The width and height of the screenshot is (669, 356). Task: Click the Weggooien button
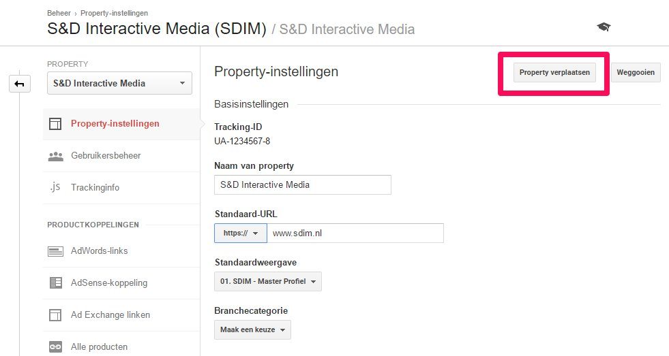click(x=636, y=72)
